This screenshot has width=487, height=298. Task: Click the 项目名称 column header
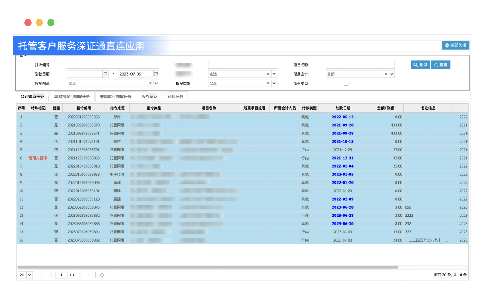(x=209, y=108)
